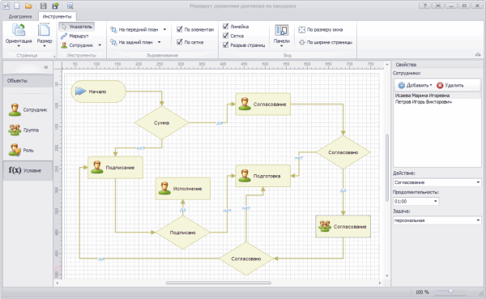Click the Добавить employee button

tap(415, 85)
